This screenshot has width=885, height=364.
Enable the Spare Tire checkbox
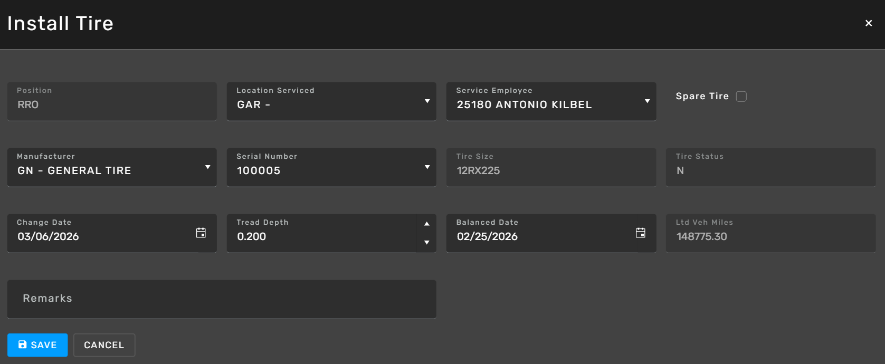coord(741,97)
